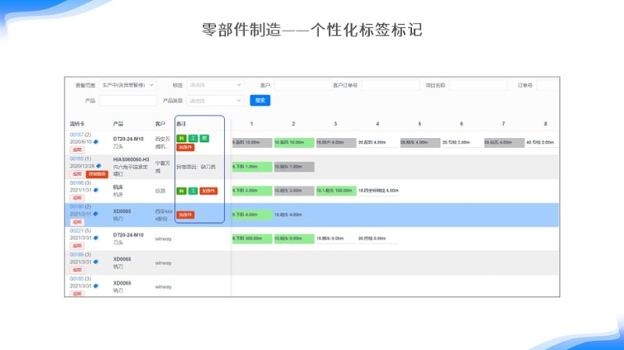Click the 备注 column header
This screenshot has width=624, height=350.
[182, 123]
